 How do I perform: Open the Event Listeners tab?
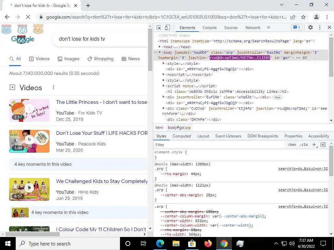[228, 136]
